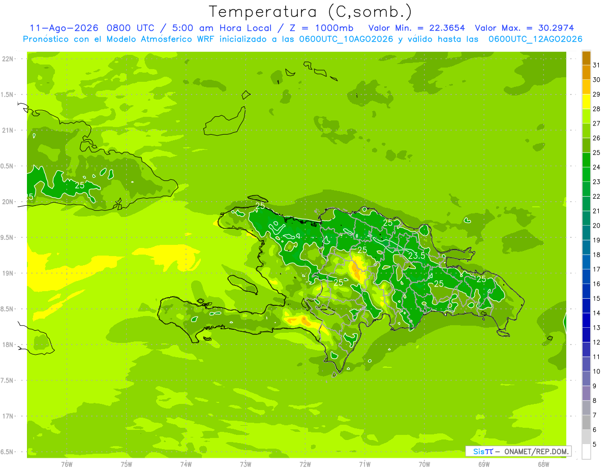Select the "20N" latitude label
Viewport: 610px width, 471px height.
click(x=8, y=202)
